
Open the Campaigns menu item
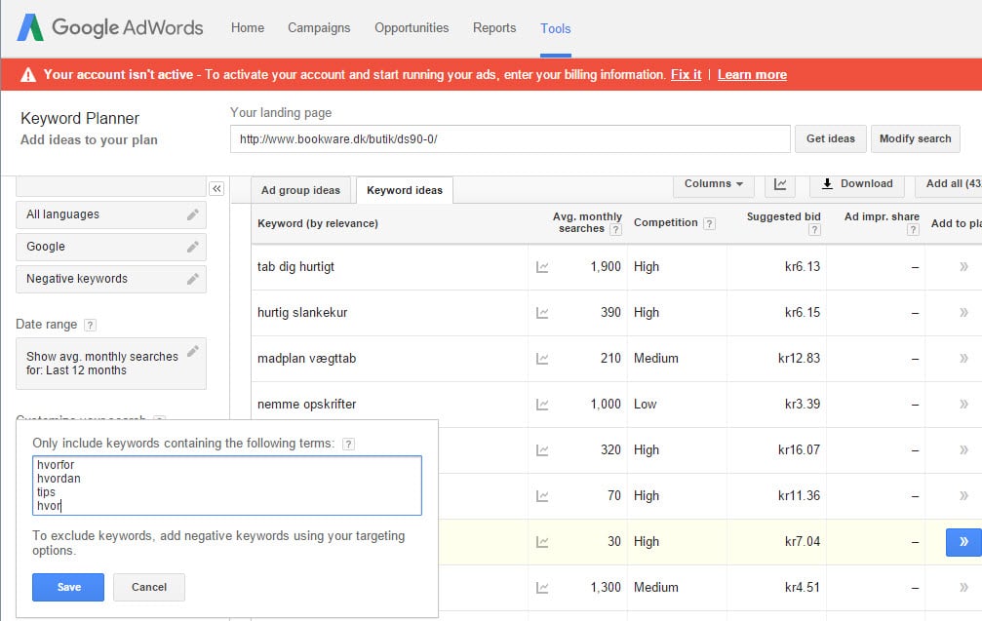coord(319,28)
